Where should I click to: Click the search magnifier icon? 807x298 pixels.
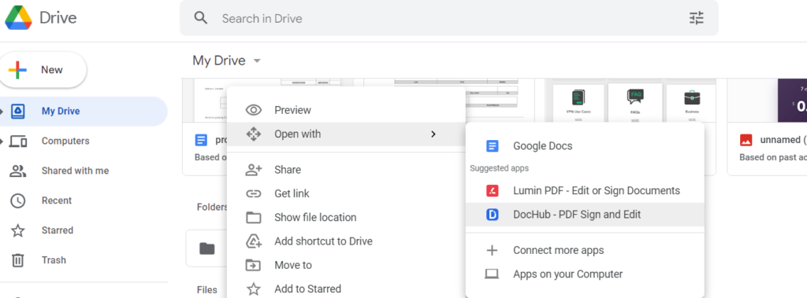201,19
